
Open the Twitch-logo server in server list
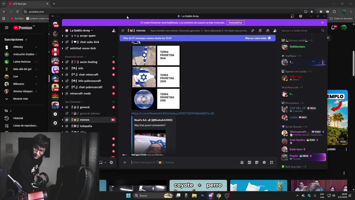click(55, 69)
